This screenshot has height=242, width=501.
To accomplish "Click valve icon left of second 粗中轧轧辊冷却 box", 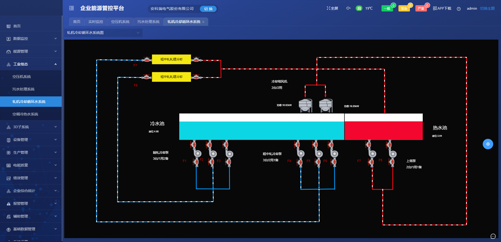I will pos(147,77).
